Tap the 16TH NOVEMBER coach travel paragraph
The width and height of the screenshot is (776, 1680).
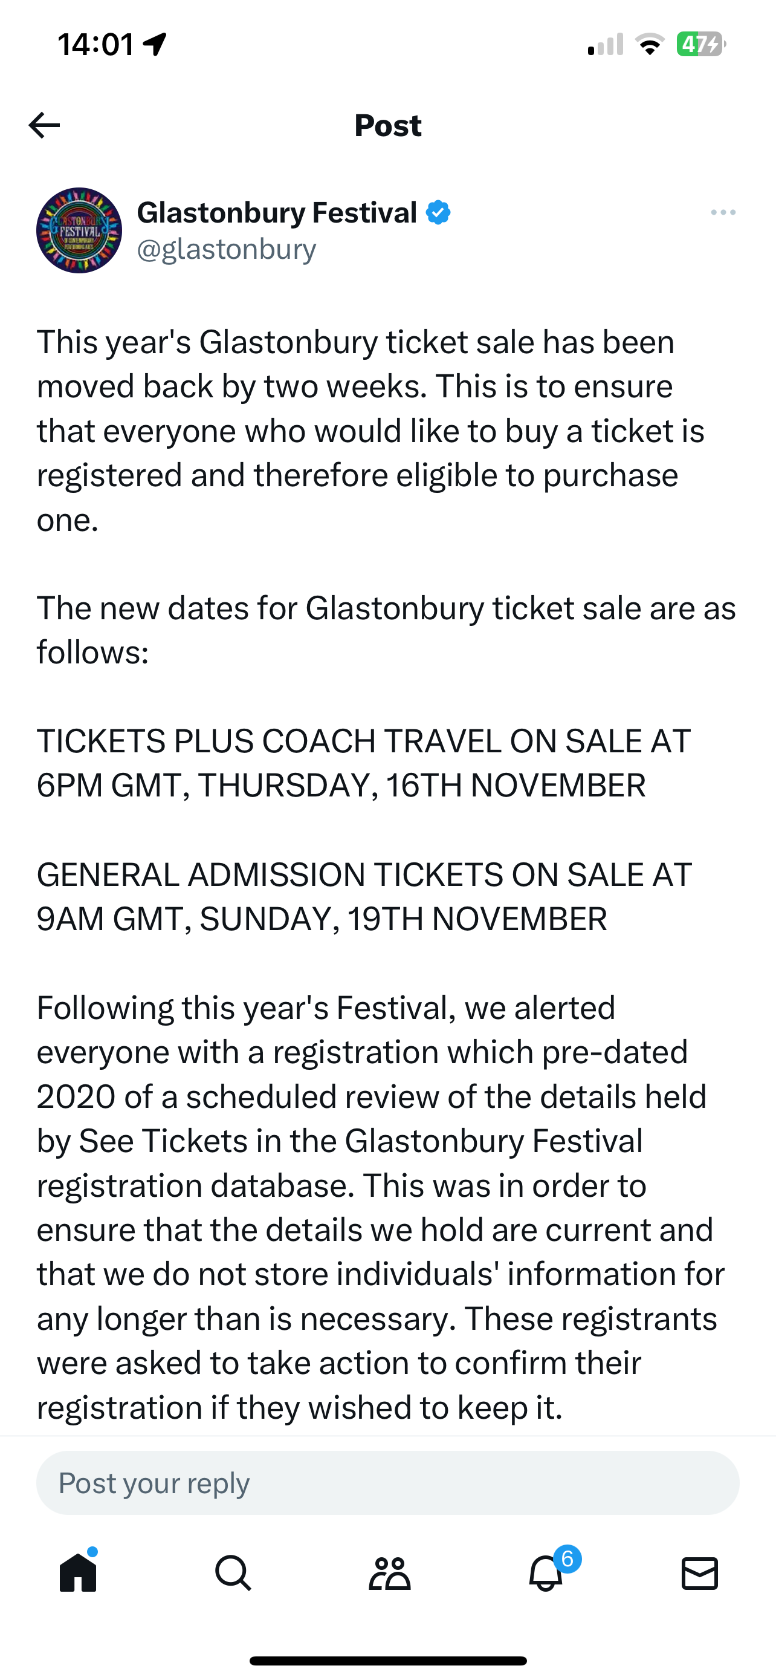tap(364, 763)
